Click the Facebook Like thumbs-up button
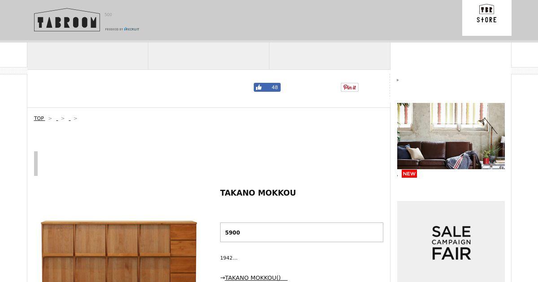The image size is (538, 282). (267, 87)
